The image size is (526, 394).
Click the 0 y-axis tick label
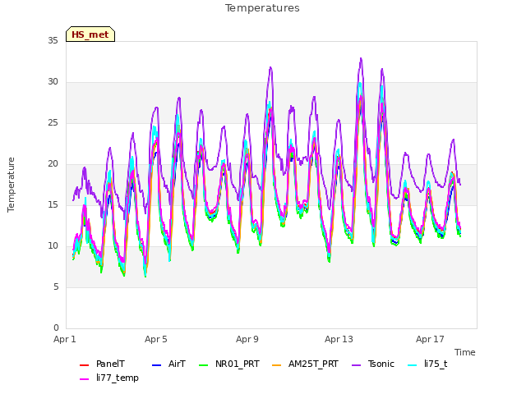(56, 328)
